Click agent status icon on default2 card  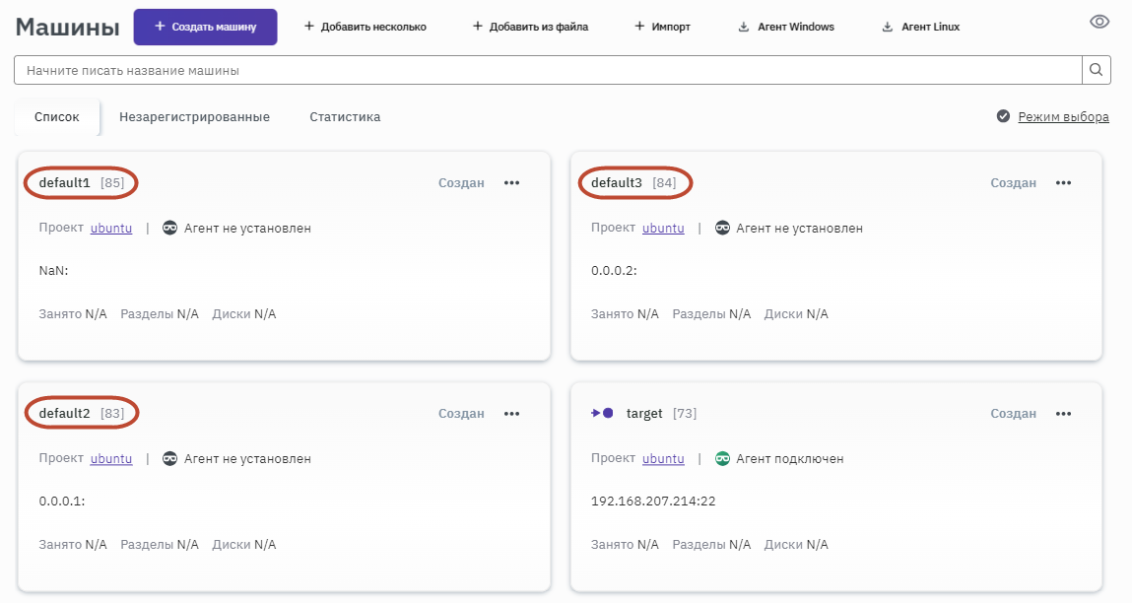tap(169, 458)
